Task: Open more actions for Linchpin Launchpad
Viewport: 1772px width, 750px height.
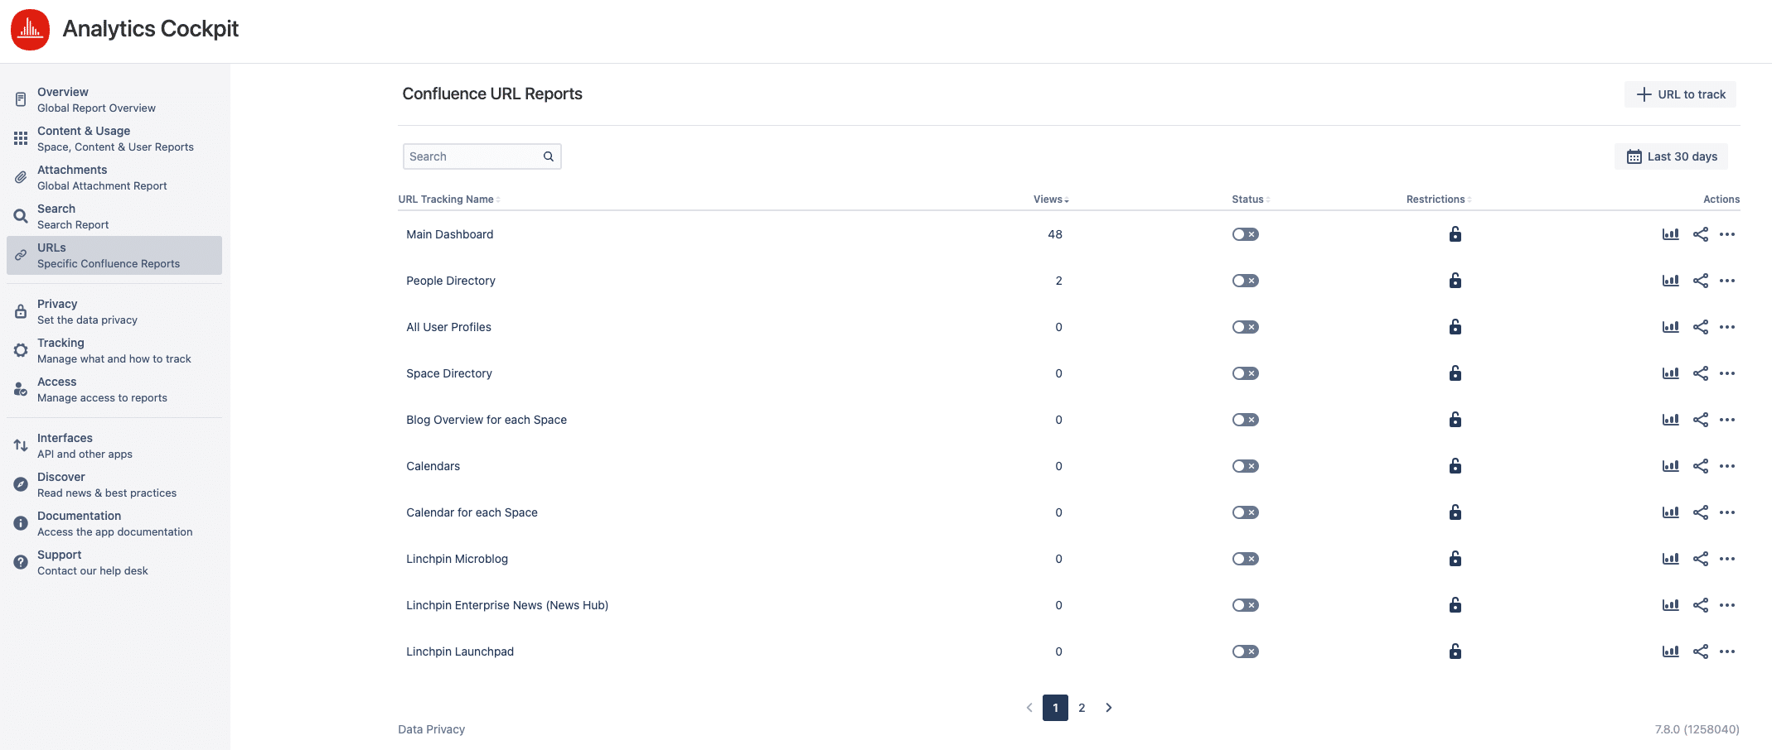Action: click(x=1727, y=651)
